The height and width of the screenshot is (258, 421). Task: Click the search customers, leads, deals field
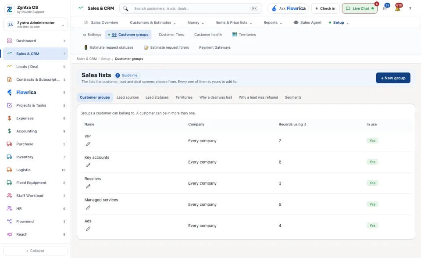click(191, 9)
